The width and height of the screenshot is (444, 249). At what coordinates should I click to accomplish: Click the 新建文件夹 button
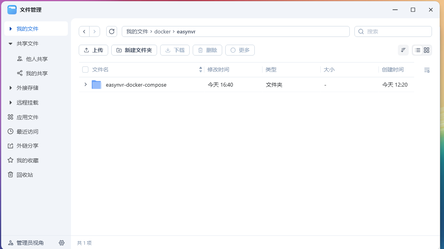[134, 50]
